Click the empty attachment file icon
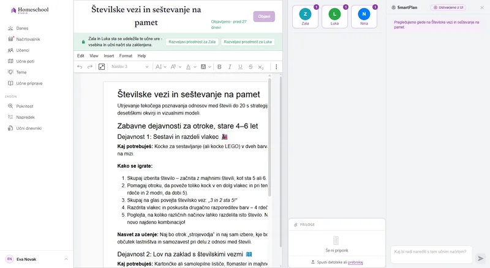The height and width of the screenshot is (268, 490). (336, 240)
